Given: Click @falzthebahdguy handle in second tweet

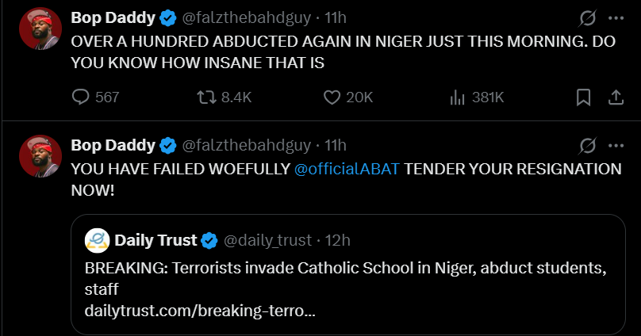Looking at the screenshot, I should (x=247, y=145).
